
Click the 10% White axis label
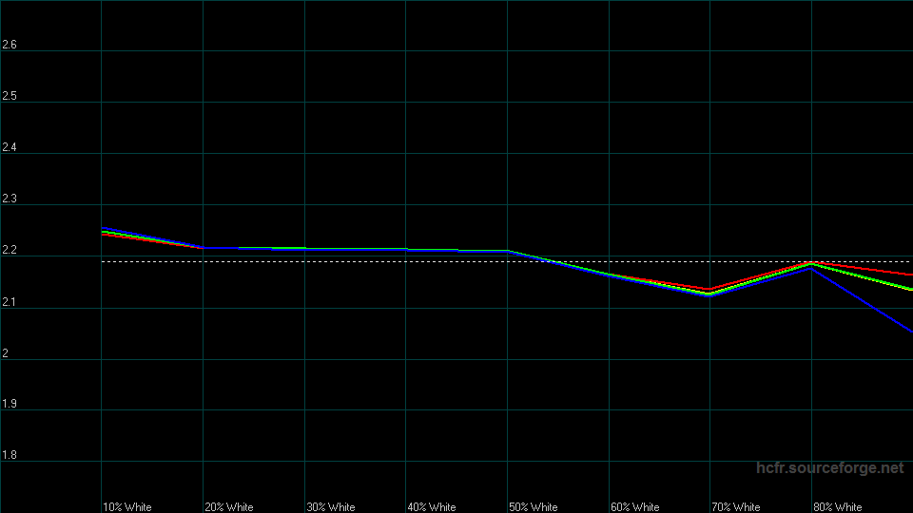126,507
